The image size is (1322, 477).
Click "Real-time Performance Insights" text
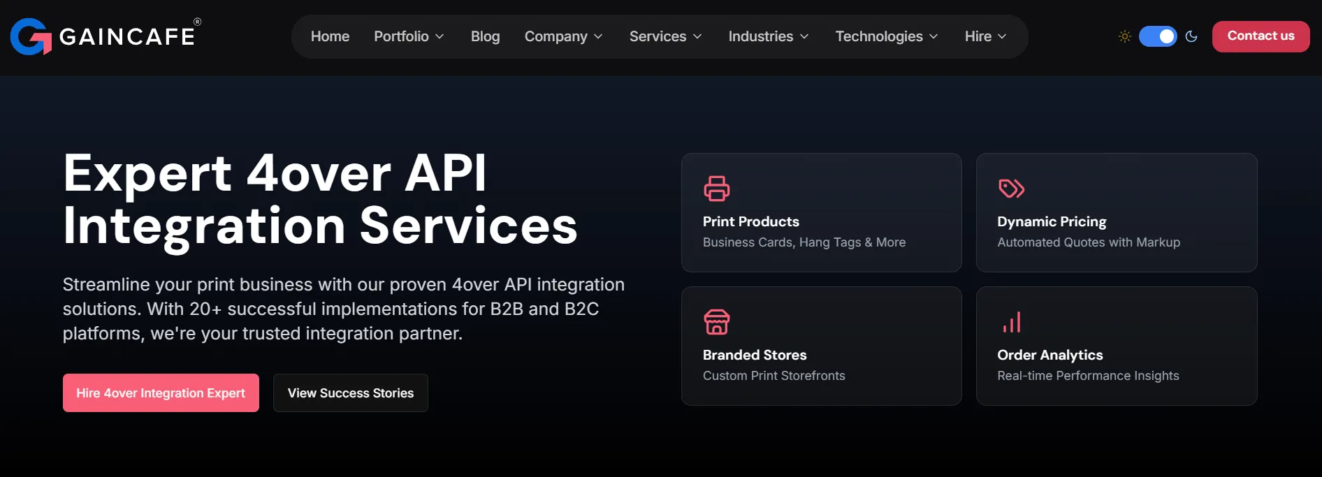coord(1088,376)
